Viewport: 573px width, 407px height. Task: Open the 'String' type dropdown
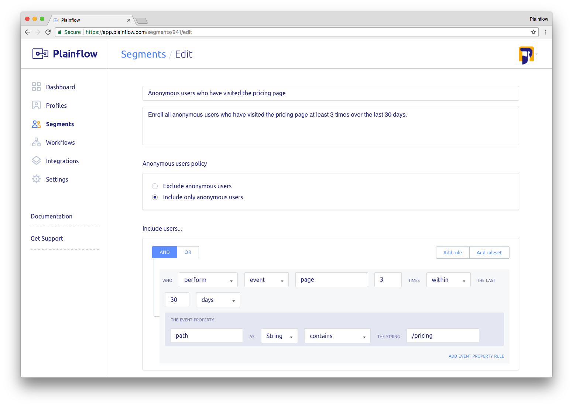point(279,336)
